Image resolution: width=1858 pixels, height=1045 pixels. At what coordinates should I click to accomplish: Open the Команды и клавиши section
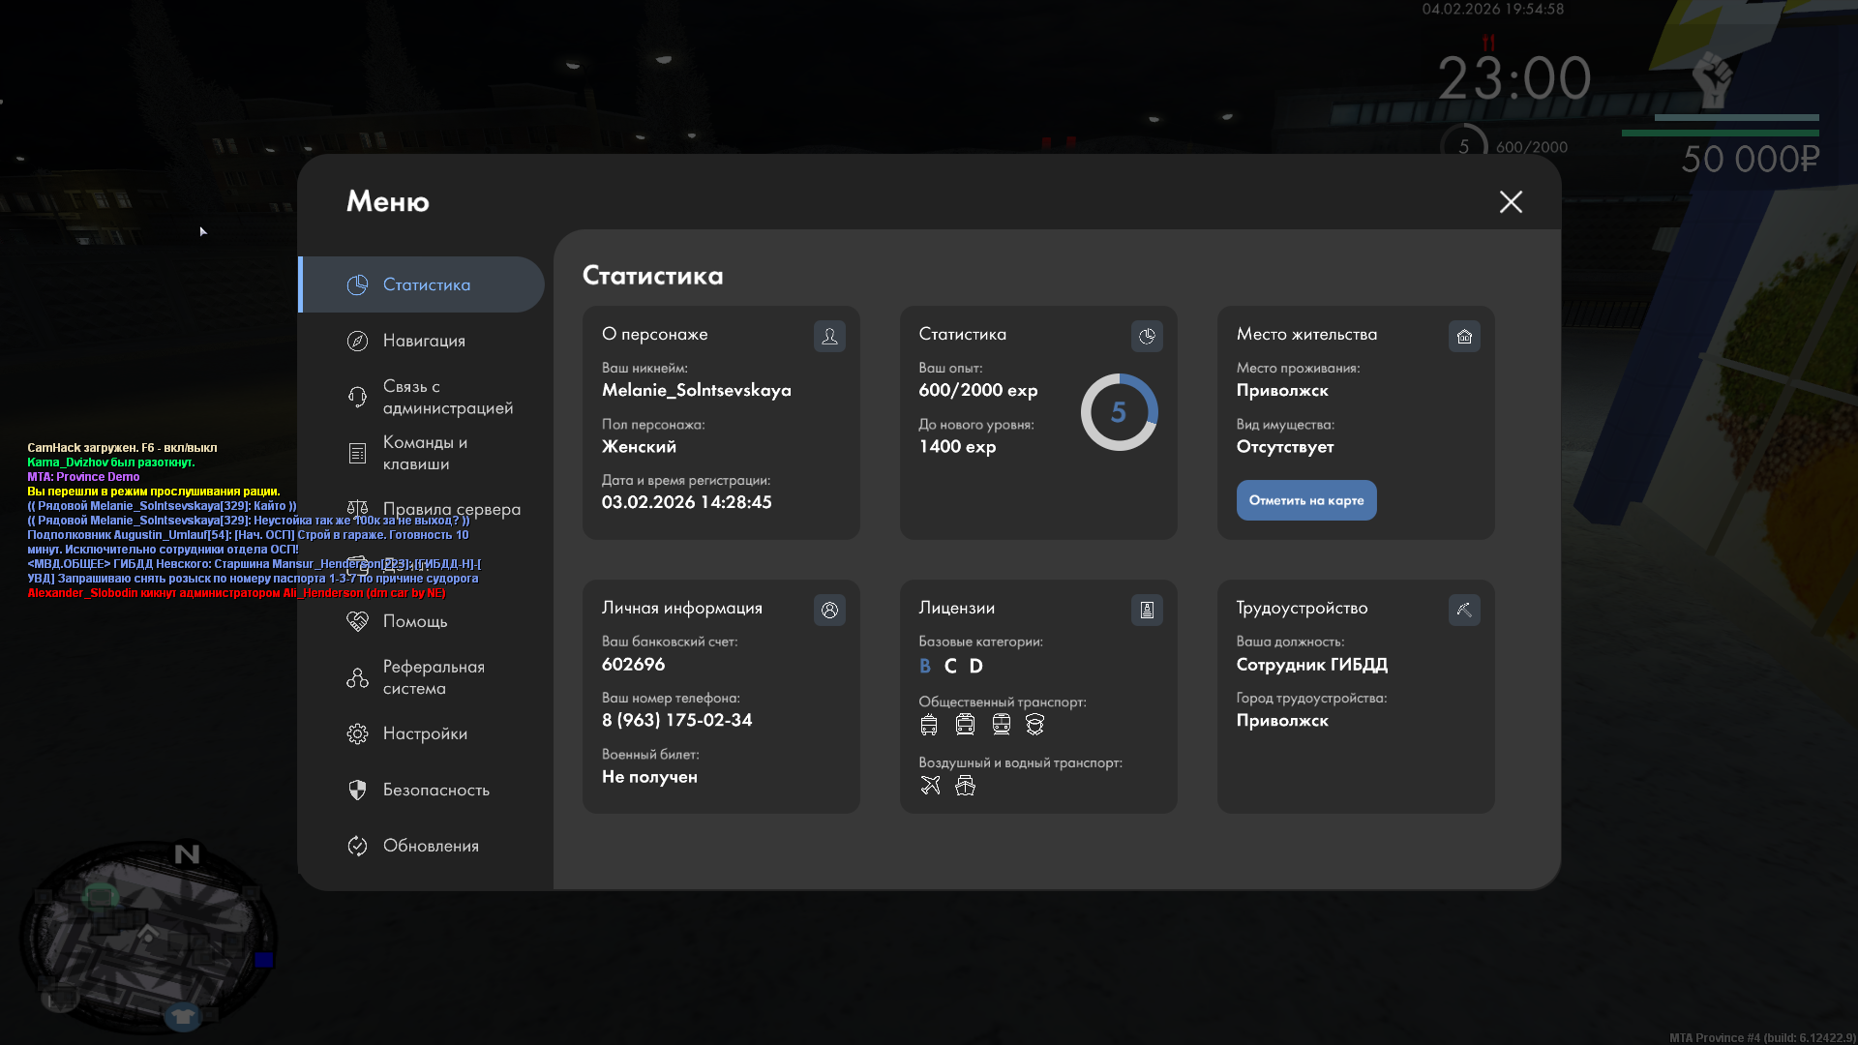pos(425,453)
